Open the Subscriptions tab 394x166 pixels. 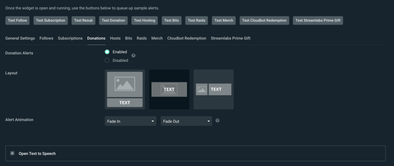coord(70,38)
